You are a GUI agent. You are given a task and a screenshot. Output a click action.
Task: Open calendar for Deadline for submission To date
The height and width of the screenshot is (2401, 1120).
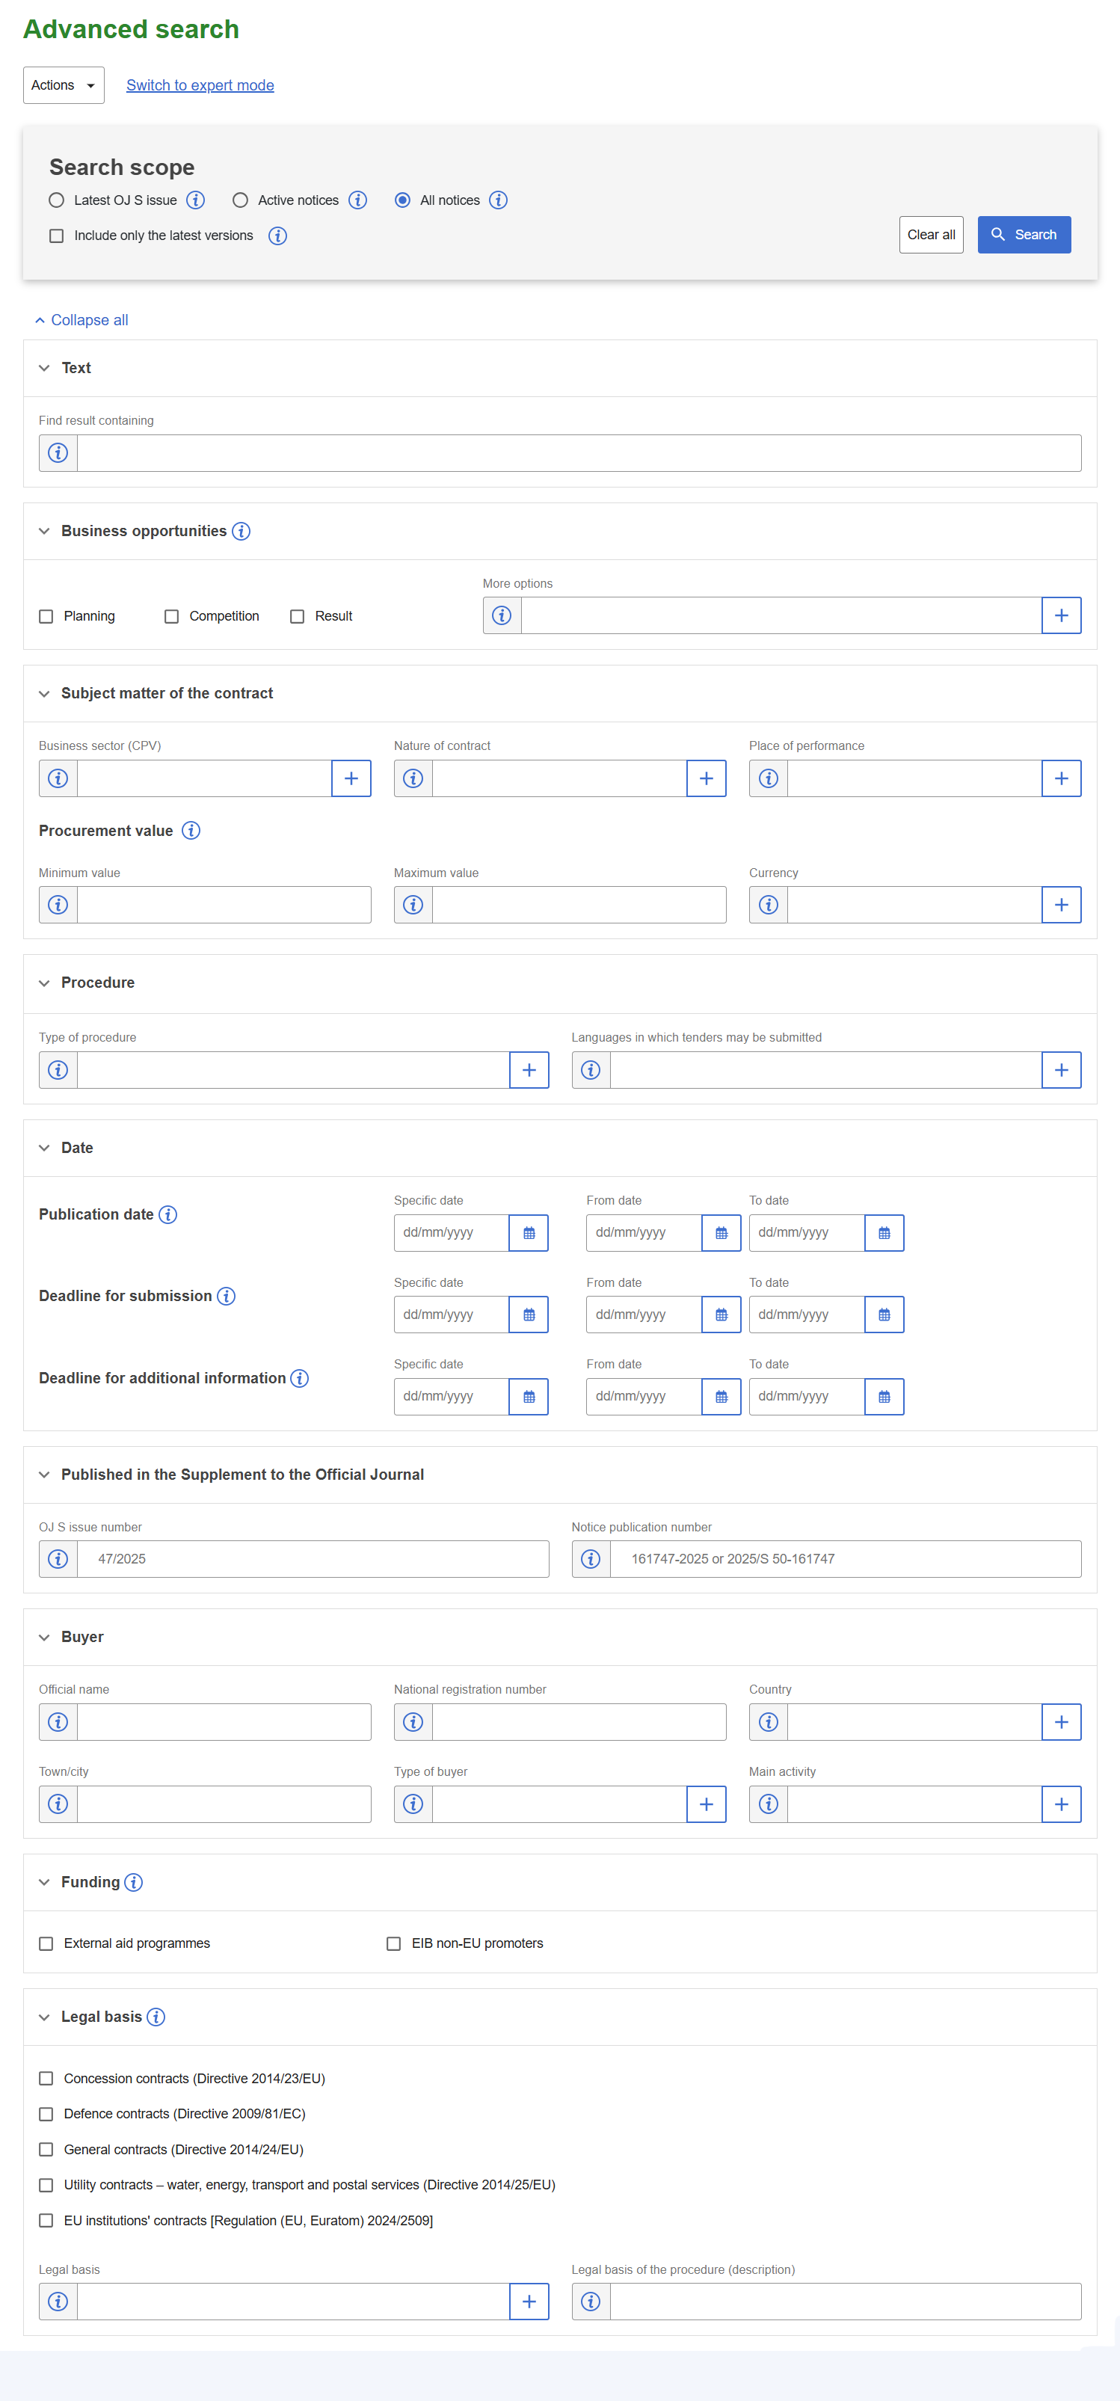coord(884,1315)
